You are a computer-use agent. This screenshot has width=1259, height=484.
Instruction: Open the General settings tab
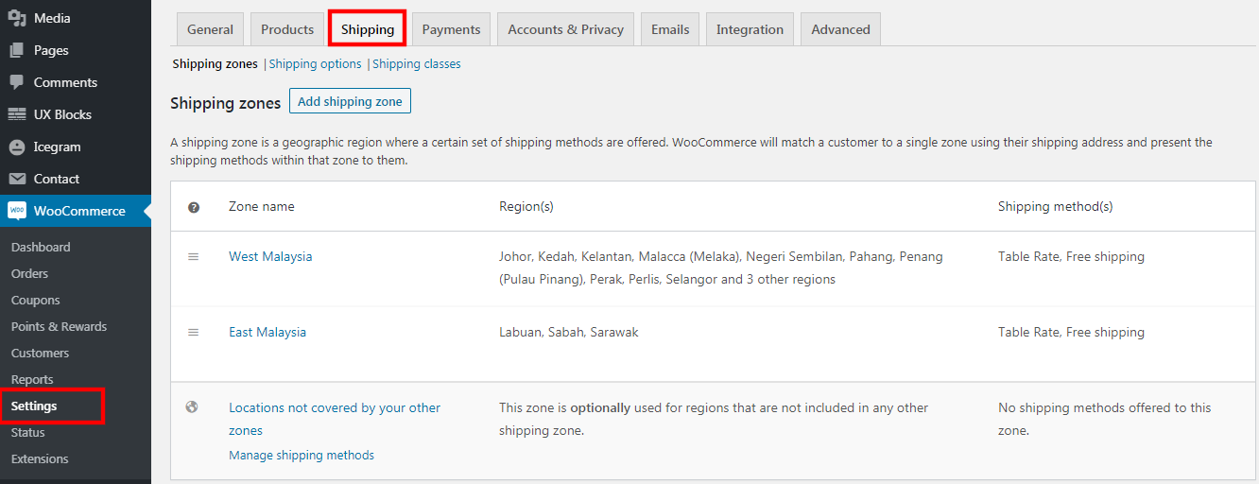[x=210, y=29]
